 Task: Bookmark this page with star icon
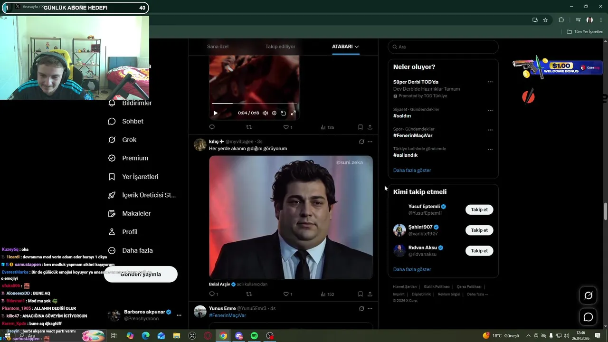pyautogui.click(x=545, y=20)
